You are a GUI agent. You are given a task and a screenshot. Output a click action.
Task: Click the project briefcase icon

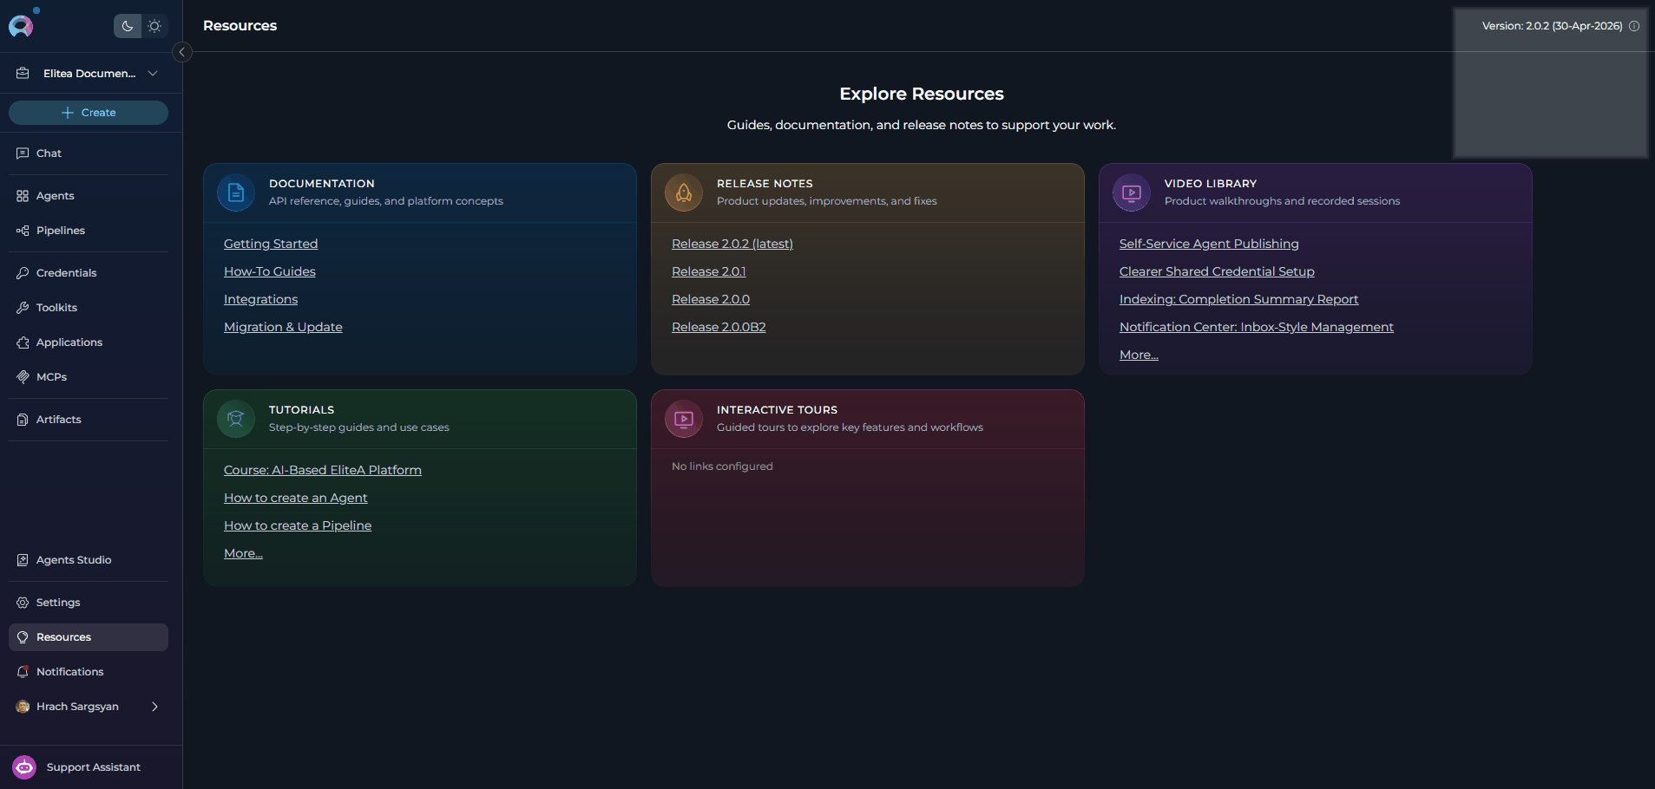tap(23, 74)
